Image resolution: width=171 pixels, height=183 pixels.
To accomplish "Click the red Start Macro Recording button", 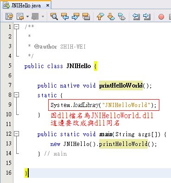I will click(161, 17).
